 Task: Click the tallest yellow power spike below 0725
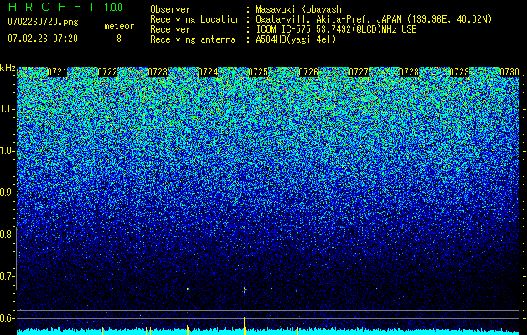(245, 326)
